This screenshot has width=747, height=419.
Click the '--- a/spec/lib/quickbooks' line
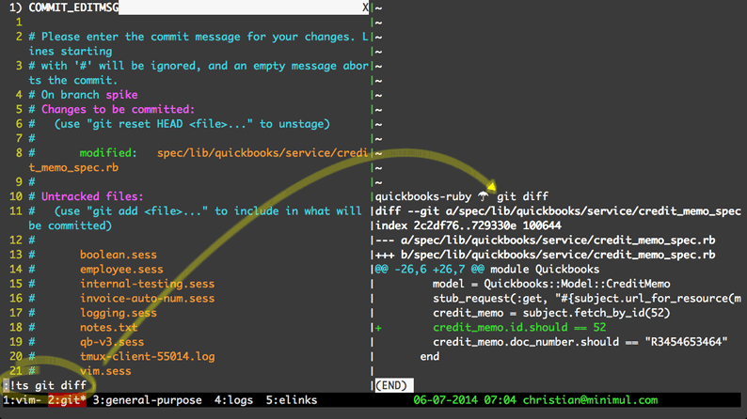point(545,241)
